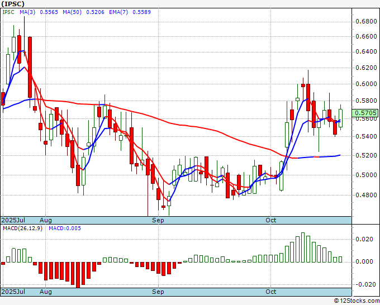Click the lowest red MACD histogram bar
Screen dimensions: 380x305
[x=78, y=275]
